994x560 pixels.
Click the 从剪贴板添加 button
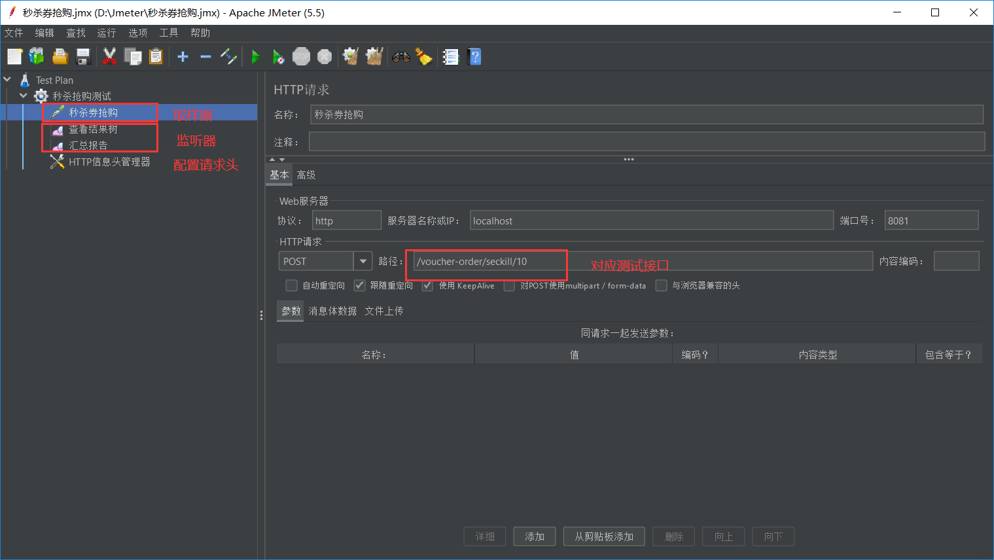pos(603,536)
